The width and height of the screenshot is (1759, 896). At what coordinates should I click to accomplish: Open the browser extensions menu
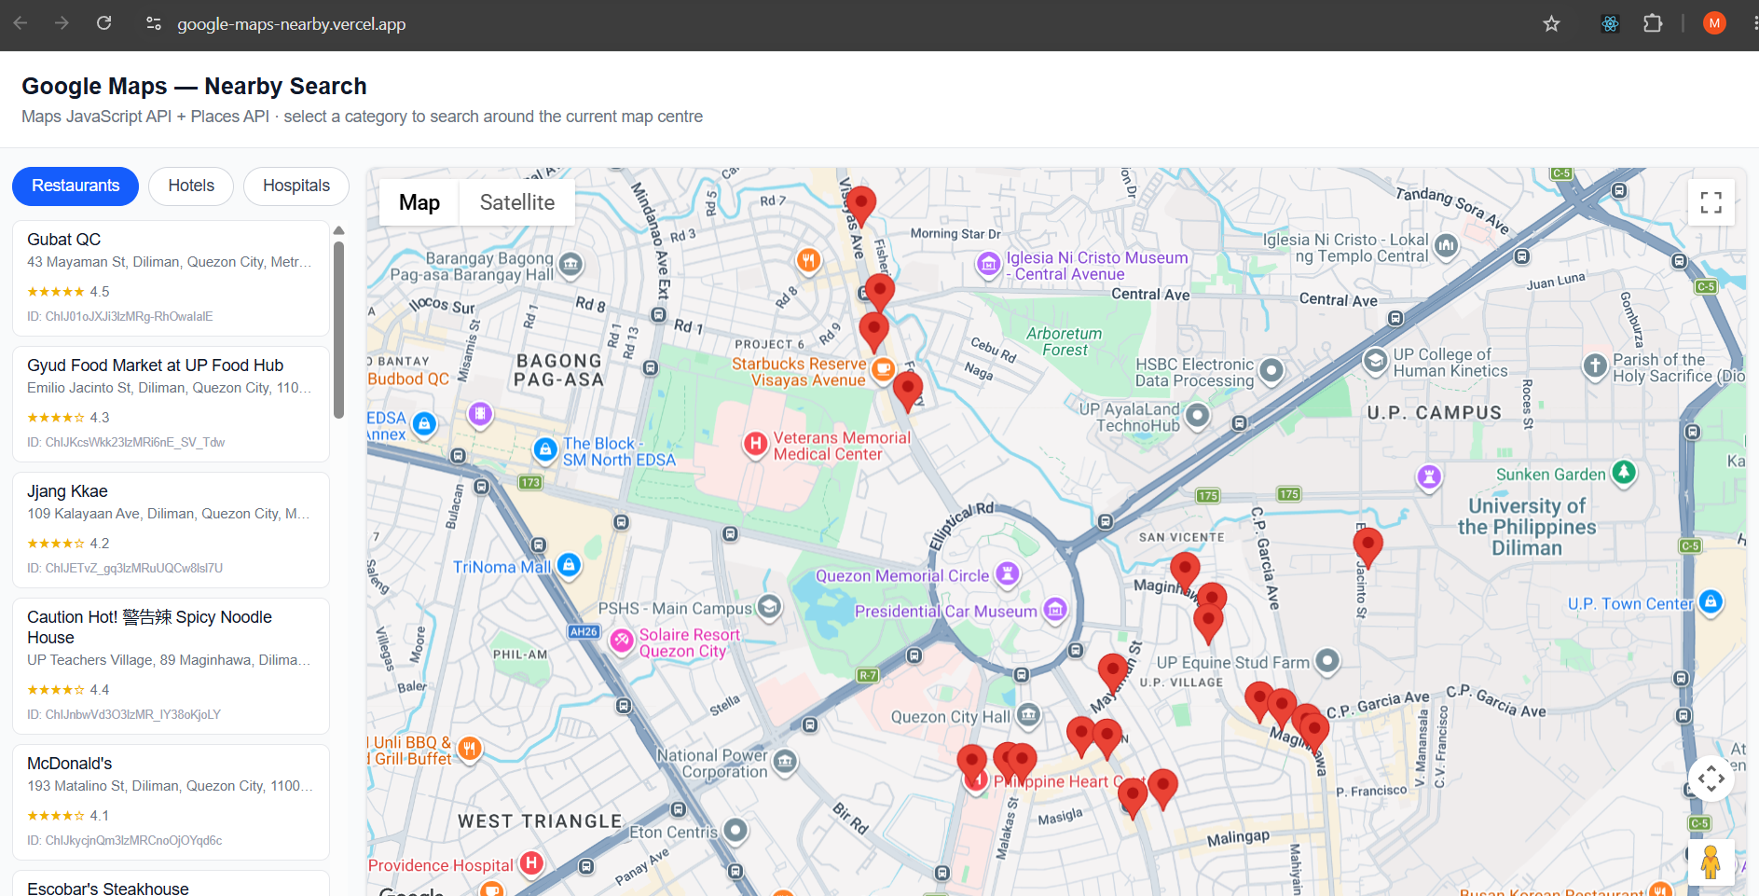tap(1653, 23)
